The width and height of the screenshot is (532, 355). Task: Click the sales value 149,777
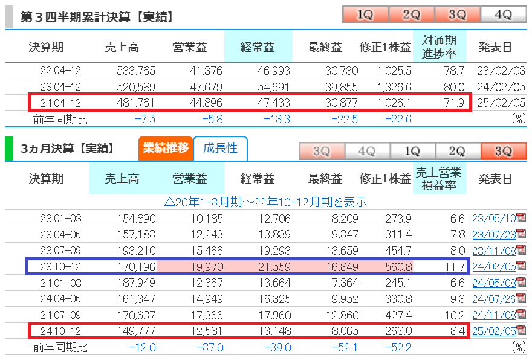(x=136, y=331)
